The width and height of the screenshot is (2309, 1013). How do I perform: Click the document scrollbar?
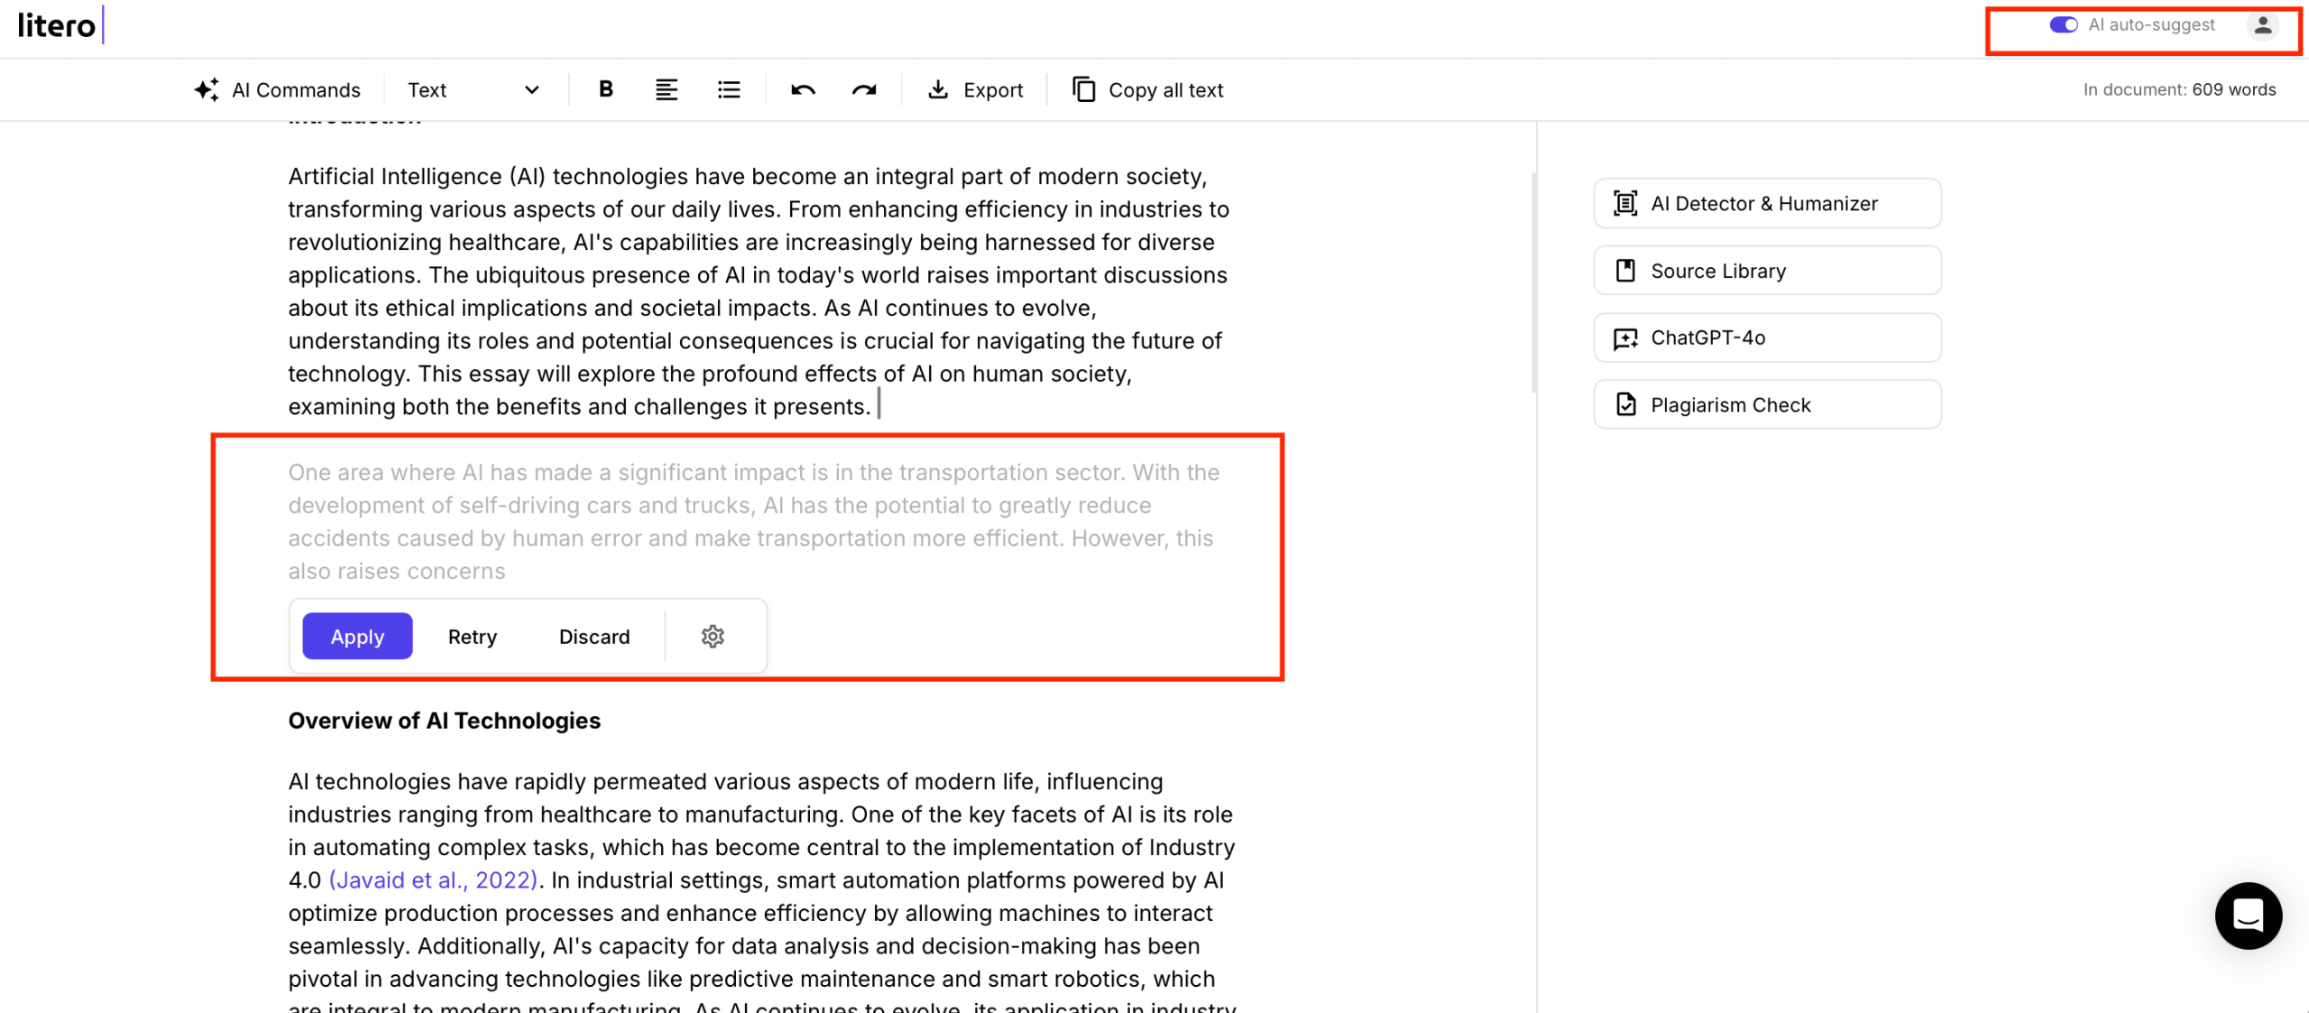click(x=1533, y=282)
